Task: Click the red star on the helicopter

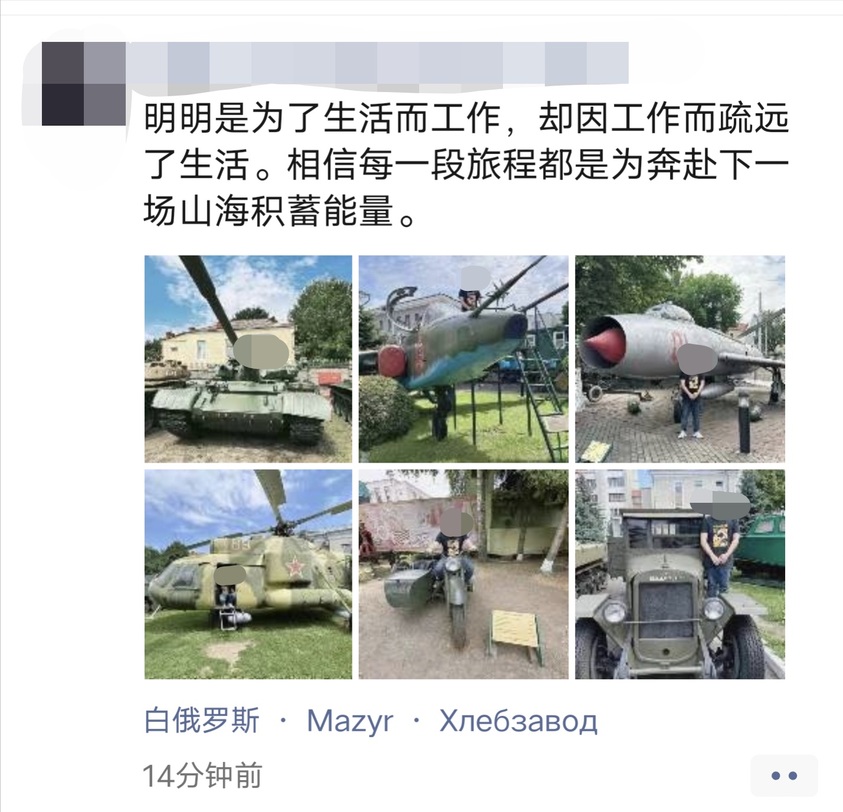Action: (295, 568)
